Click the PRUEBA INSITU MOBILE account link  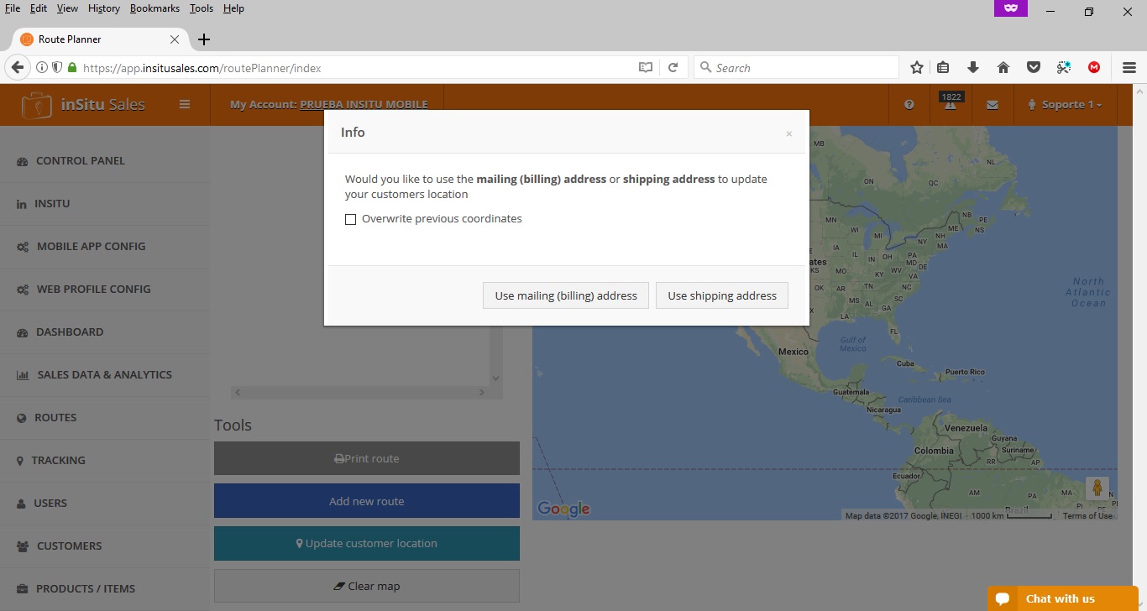coord(364,105)
